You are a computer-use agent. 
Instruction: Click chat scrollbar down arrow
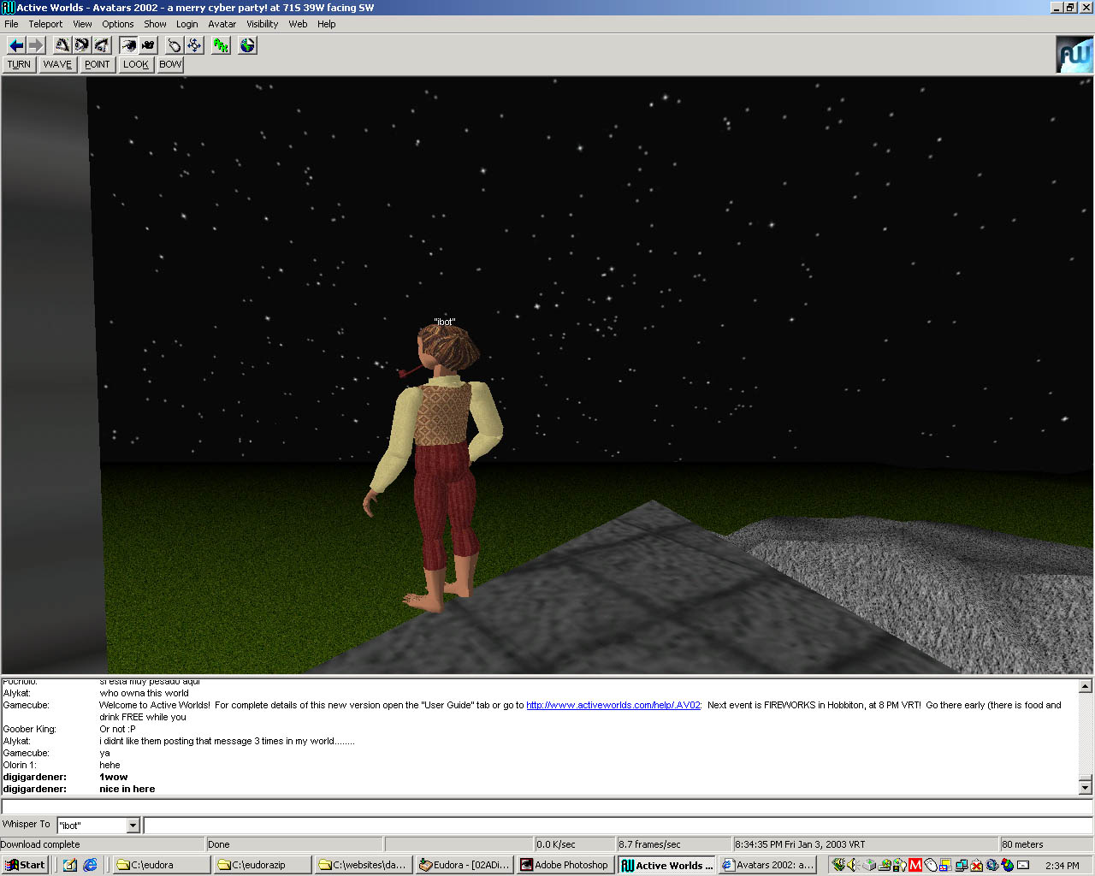coord(1085,787)
